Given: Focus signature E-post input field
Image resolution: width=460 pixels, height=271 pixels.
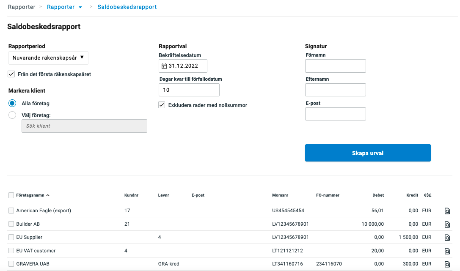Looking at the screenshot, I should tap(336, 114).
